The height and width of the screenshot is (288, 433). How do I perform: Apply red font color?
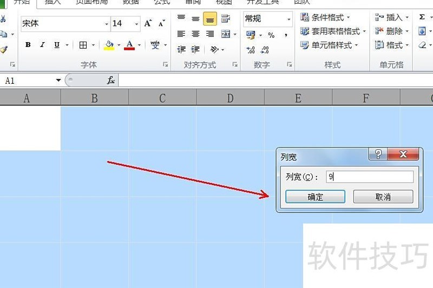[129, 45]
